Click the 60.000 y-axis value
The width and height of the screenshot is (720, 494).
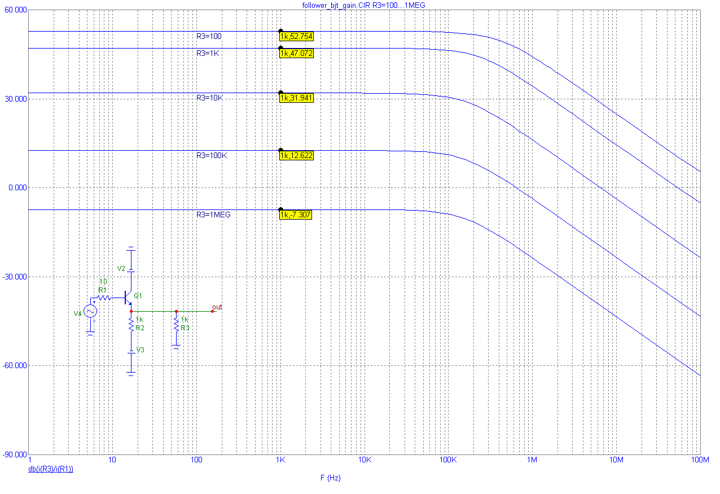(15, 10)
